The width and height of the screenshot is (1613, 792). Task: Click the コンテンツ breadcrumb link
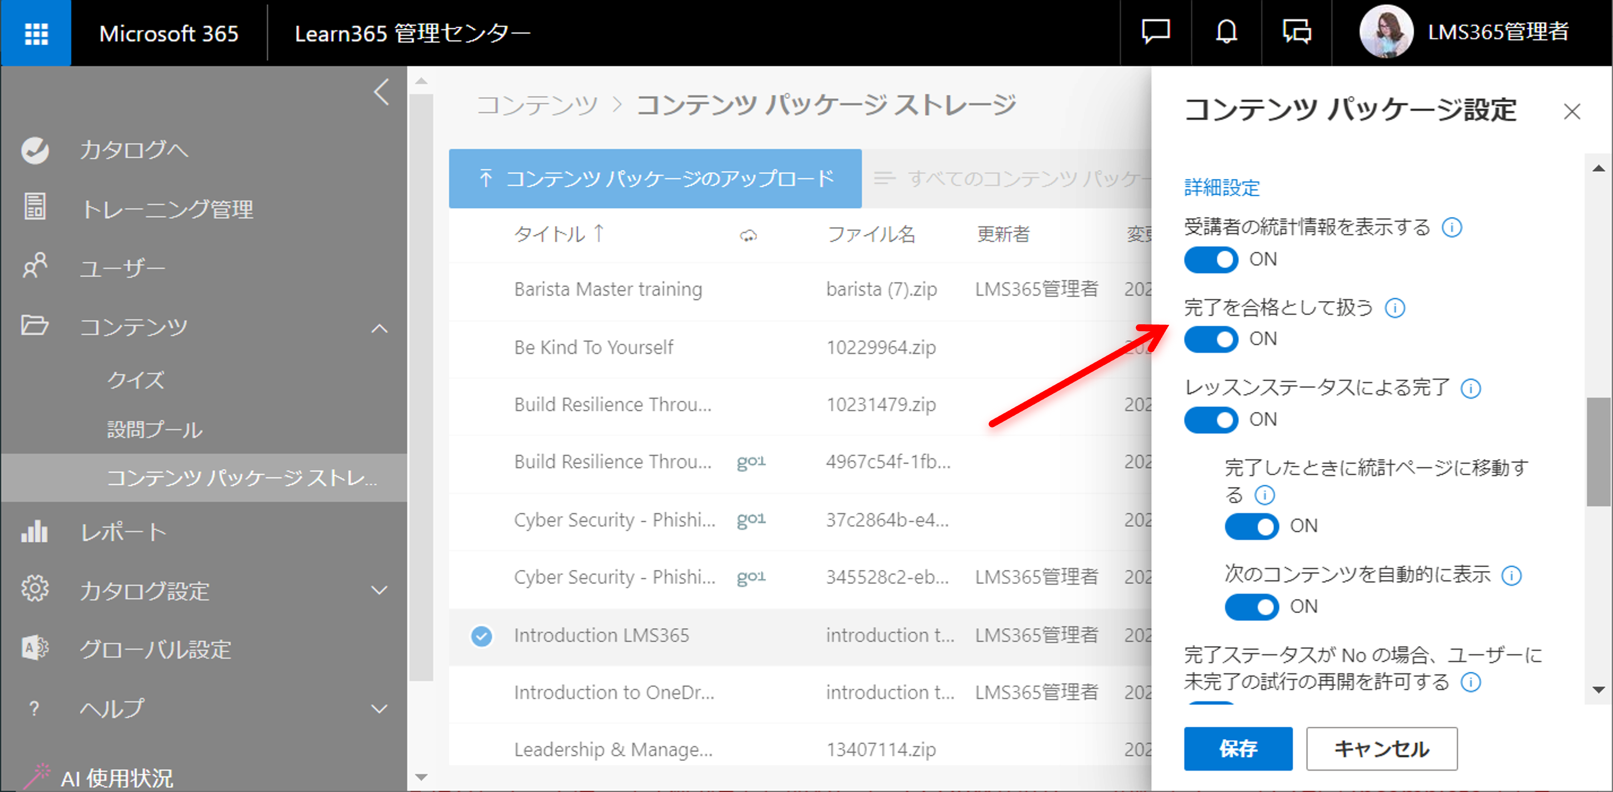[x=537, y=106]
